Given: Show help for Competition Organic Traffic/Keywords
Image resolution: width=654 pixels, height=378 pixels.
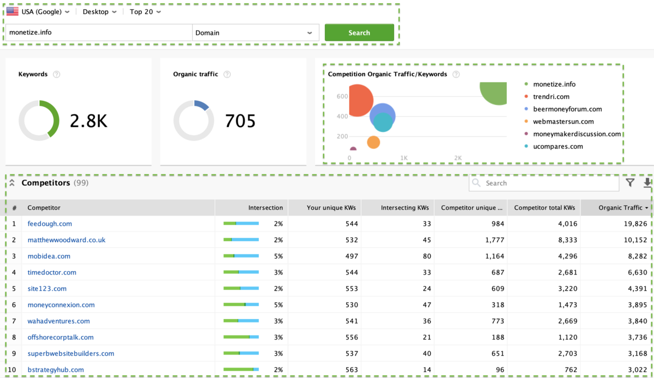Looking at the screenshot, I should 456,74.
